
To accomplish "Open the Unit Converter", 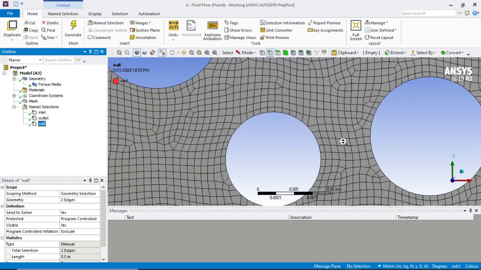I will (276, 30).
